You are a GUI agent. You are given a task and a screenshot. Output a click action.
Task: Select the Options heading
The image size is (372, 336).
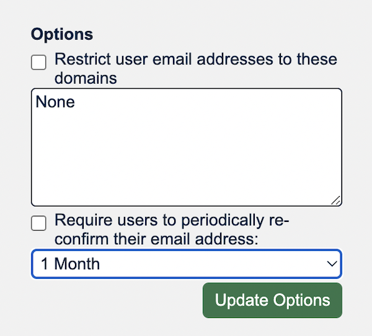62,35
